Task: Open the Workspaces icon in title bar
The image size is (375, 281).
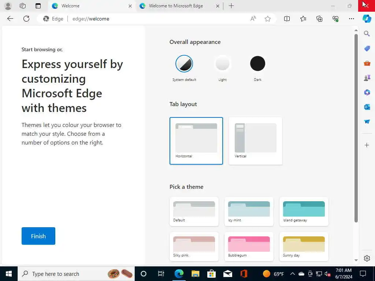Action: click(23, 6)
